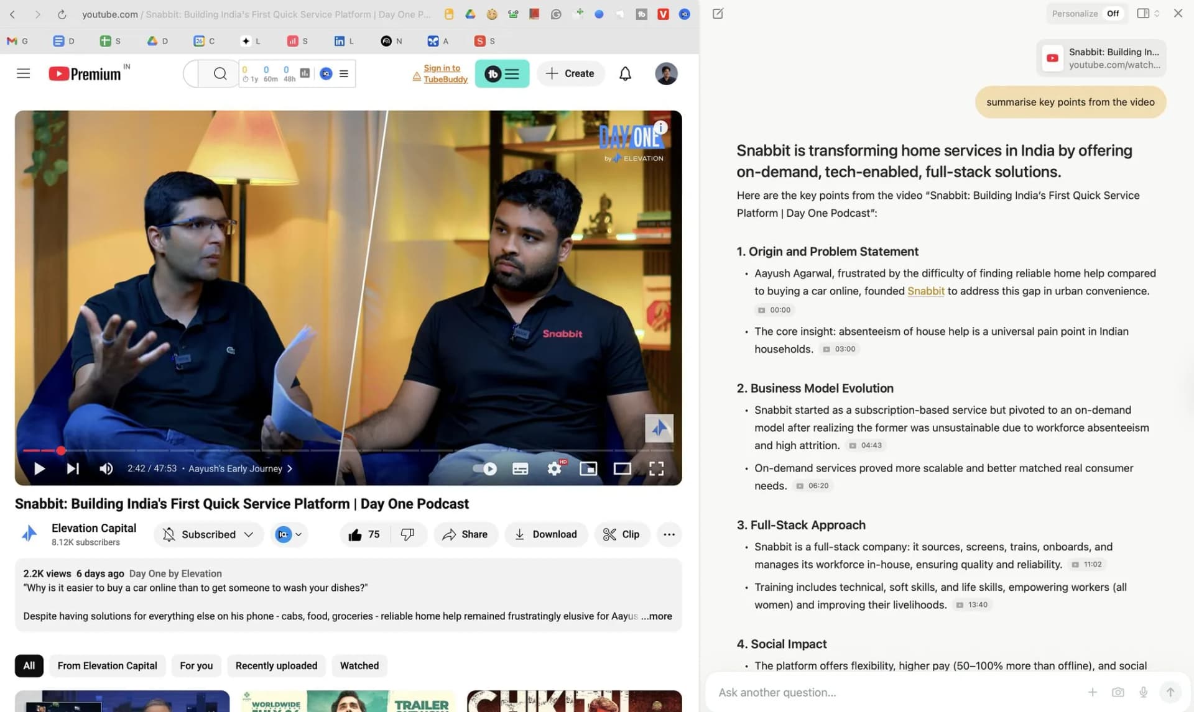Mute the video volume

coord(106,468)
